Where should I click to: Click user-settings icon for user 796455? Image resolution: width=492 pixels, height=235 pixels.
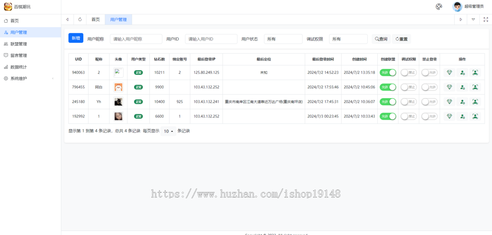(x=462, y=87)
